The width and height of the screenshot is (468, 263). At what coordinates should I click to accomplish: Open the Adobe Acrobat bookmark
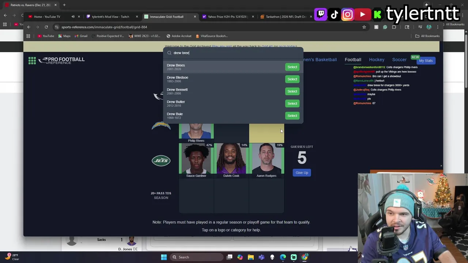coord(179,36)
